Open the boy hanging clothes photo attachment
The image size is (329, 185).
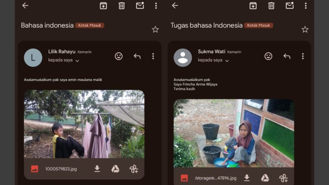click(x=84, y=124)
